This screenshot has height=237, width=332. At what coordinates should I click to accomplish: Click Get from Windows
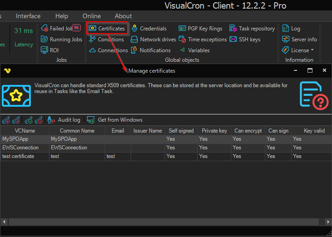pos(115,120)
